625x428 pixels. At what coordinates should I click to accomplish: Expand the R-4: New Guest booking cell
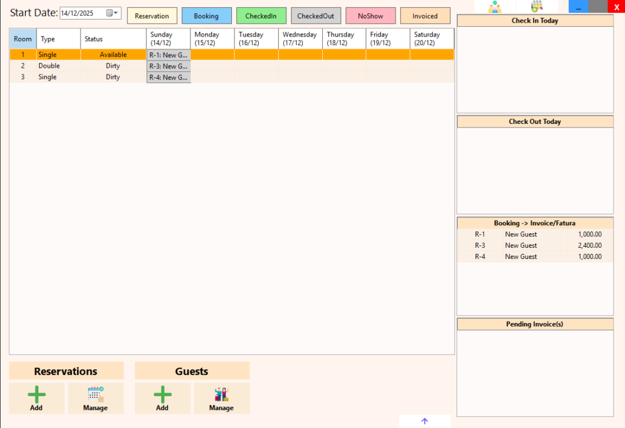168,77
